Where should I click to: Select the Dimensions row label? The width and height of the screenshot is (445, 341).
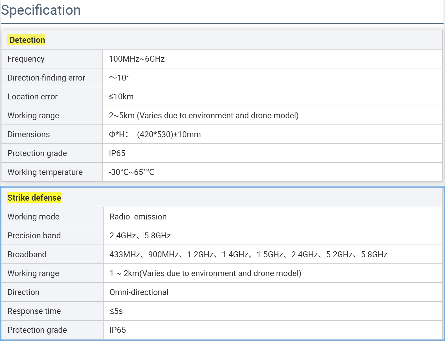click(x=29, y=134)
